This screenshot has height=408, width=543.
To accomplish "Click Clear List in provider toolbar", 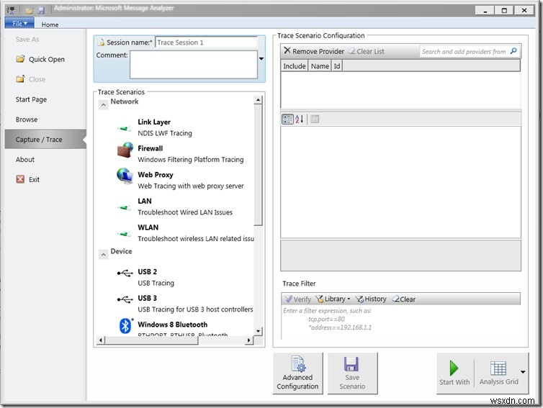I will tap(366, 51).
